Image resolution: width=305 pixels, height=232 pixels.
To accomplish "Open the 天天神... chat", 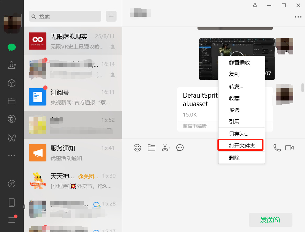I will point(73,181).
